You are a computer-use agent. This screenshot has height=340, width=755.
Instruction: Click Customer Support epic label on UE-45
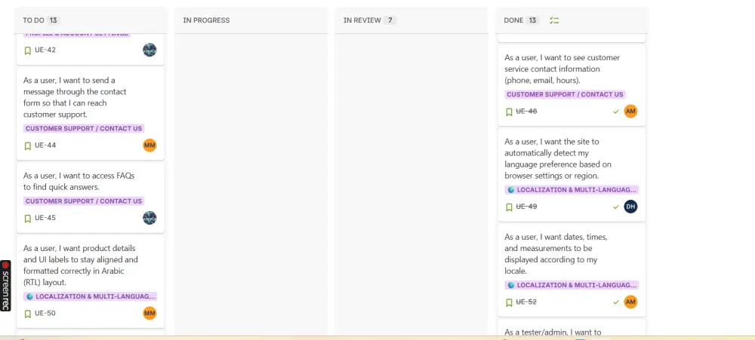[x=84, y=201]
